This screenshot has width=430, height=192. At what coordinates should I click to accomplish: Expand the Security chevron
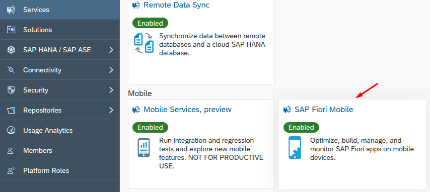coord(111,90)
